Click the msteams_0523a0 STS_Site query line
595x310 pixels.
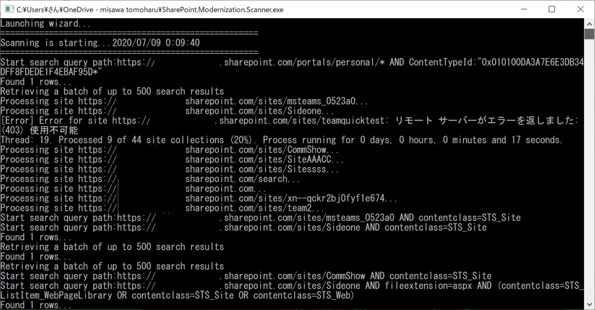click(x=261, y=218)
